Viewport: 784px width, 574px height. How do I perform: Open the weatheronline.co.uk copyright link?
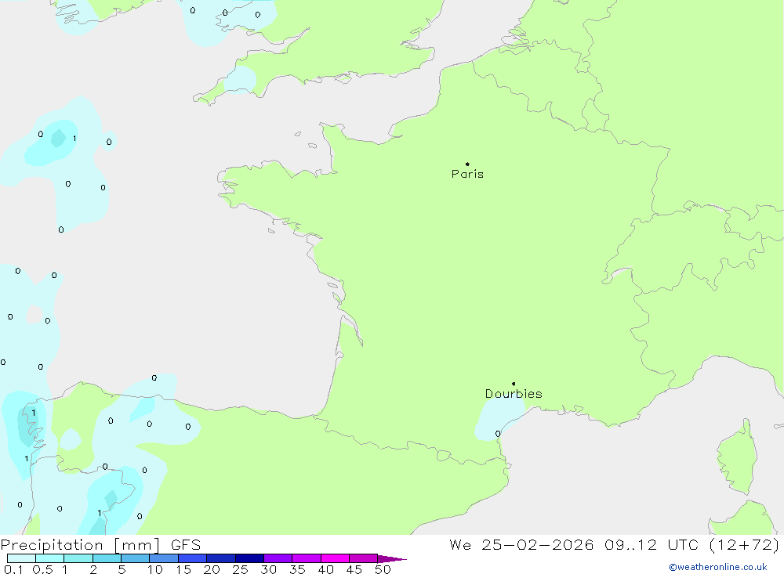click(x=717, y=567)
